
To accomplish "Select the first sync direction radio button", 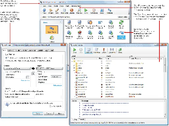I will [6, 58].
